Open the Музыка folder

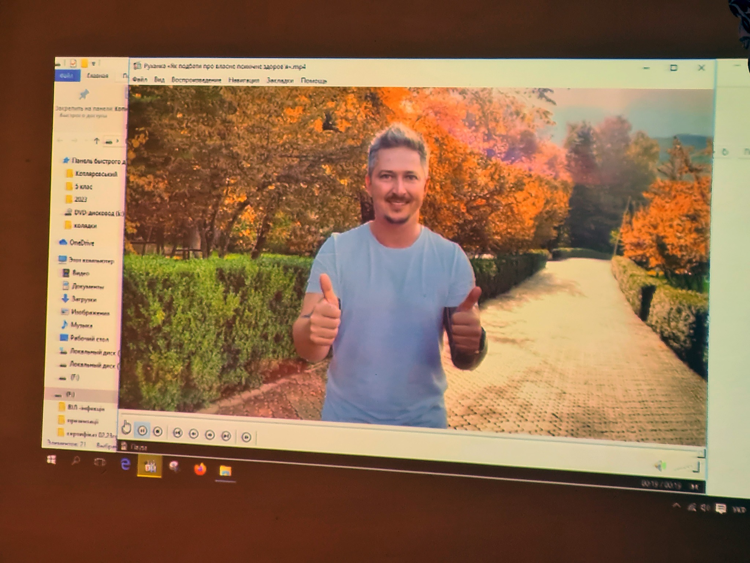[x=77, y=325]
